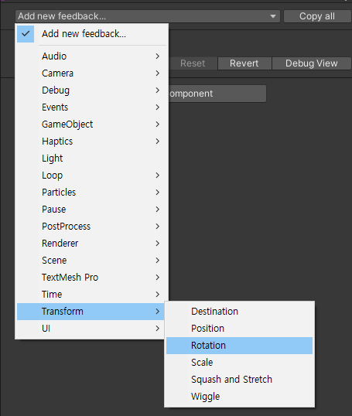Open the Events submenu
Viewport: 352px width, 416px height.
click(91, 107)
